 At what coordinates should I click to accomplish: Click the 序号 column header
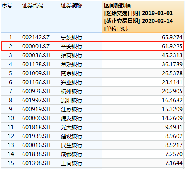tap(10, 17)
